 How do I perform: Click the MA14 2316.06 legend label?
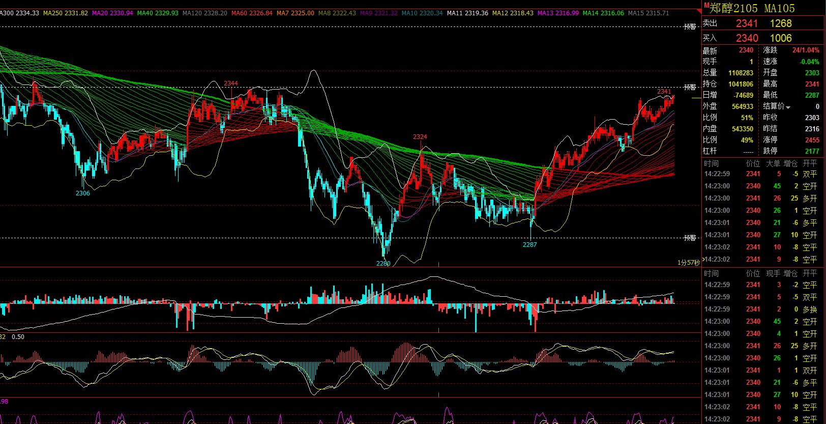[604, 13]
